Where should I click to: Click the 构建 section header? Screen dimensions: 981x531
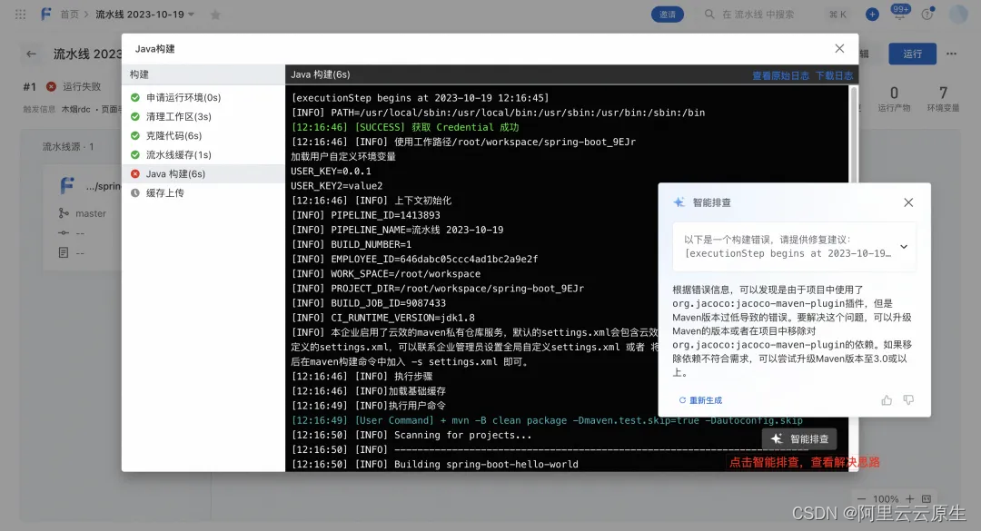[x=203, y=74]
